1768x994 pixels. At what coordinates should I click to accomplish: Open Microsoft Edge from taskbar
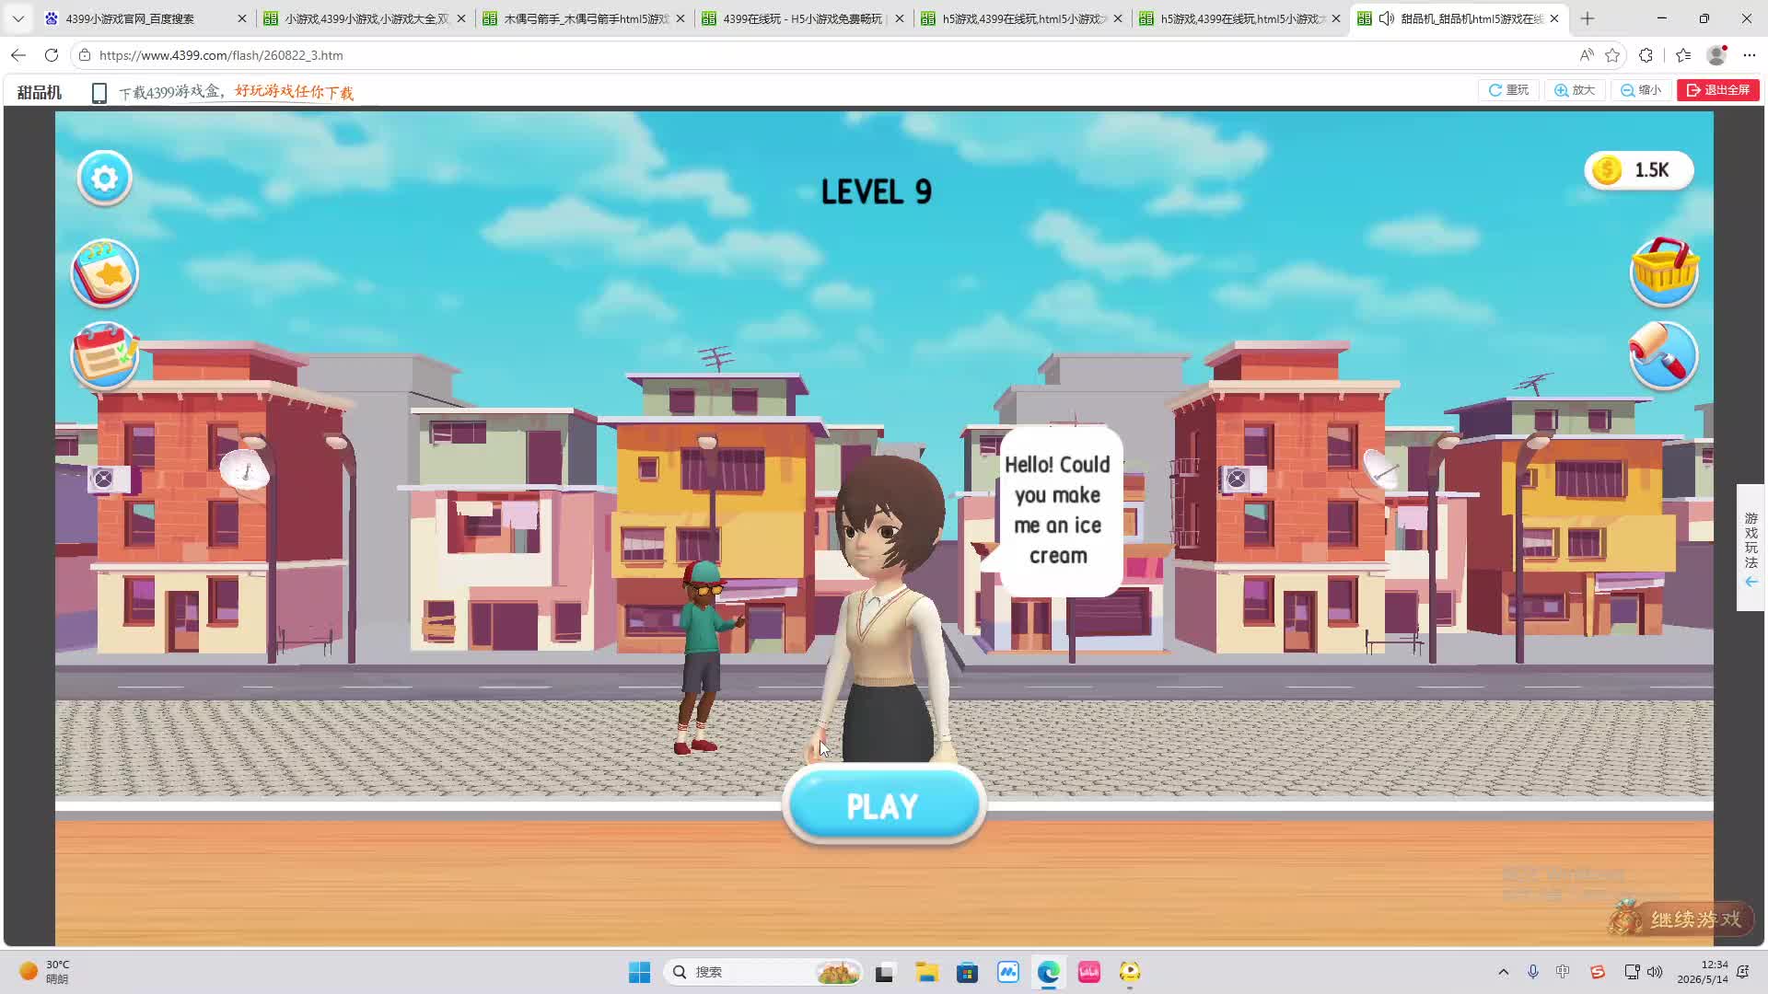click(x=1049, y=972)
